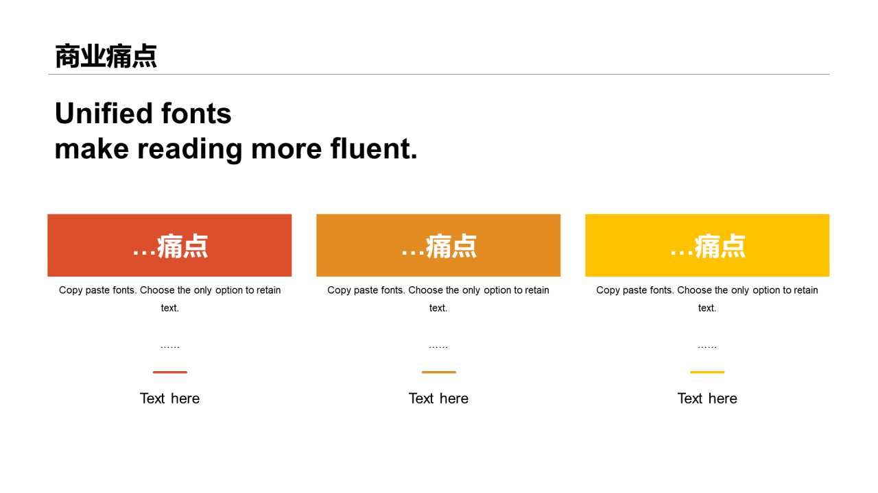Screen dimensions: 878x493
Task: Click the dotted ellipsis in the middle column
Action: (x=438, y=346)
